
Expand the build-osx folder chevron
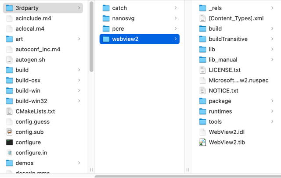pos(79,80)
